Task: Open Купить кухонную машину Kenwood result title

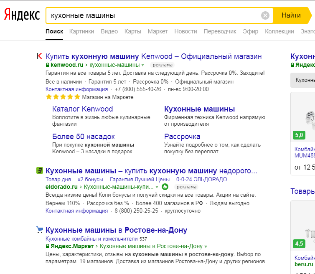Action: [x=154, y=56]
